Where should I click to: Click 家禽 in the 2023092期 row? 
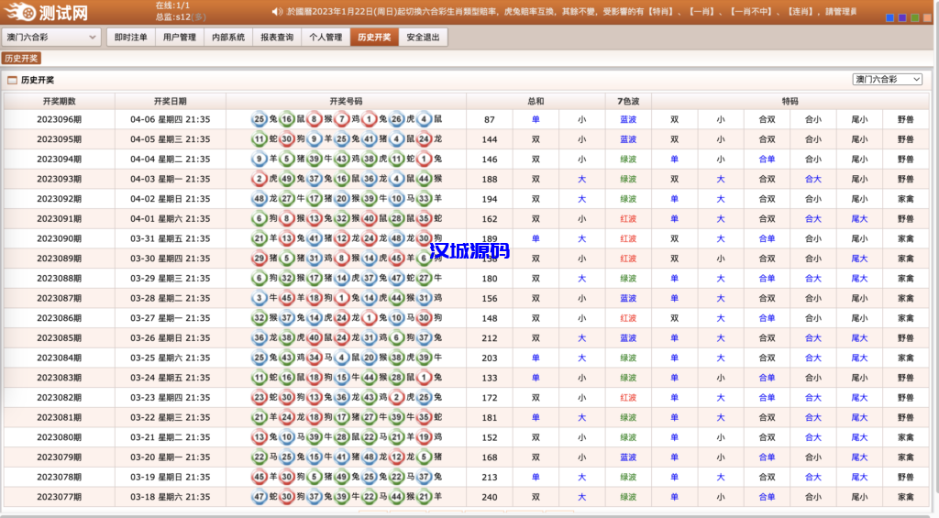[x=905, y=198]
